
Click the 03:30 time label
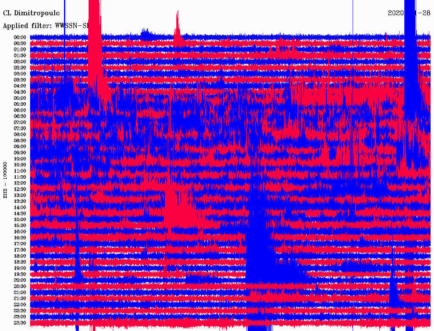pyautogui.click(x=20, y=80)
